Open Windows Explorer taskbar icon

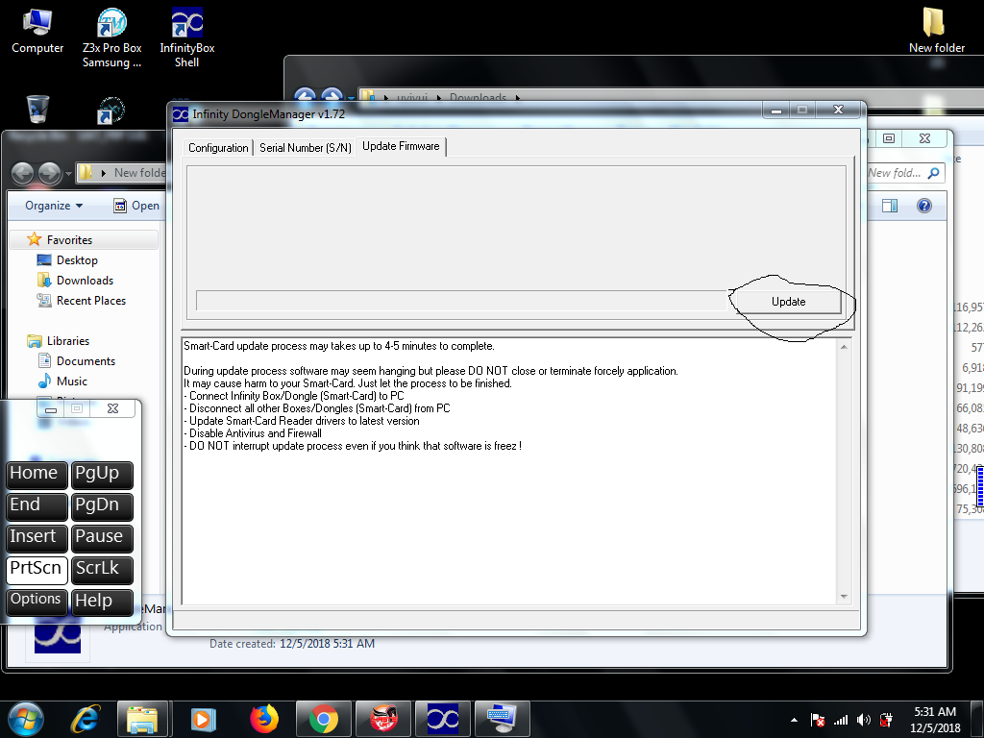tap(142, 719)
